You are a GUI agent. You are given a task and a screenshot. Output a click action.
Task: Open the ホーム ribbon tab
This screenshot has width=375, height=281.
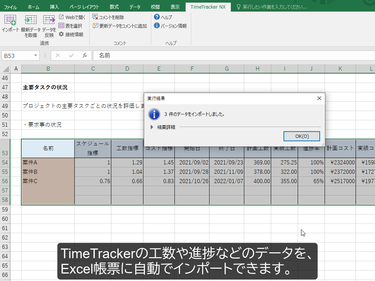[x=33, y=6]
